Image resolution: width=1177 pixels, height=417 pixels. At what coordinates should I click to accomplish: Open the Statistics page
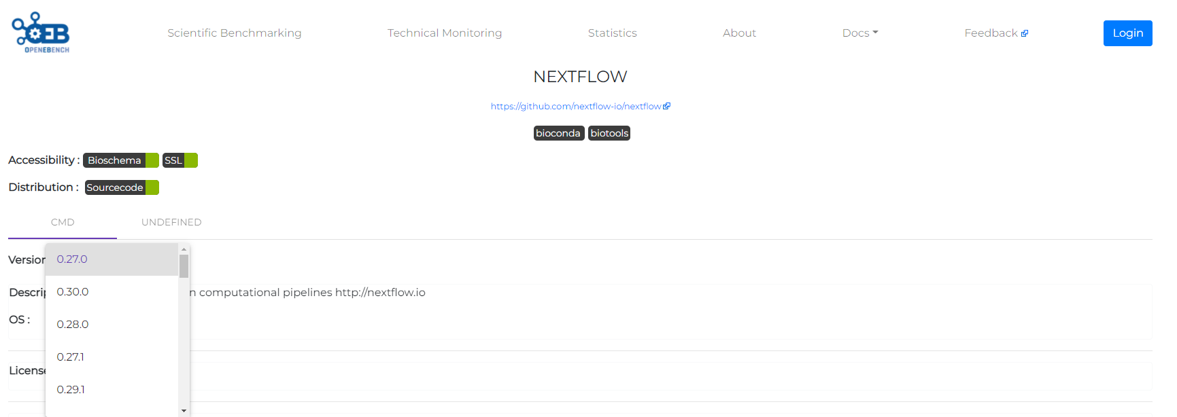click(x=613, y=33)
